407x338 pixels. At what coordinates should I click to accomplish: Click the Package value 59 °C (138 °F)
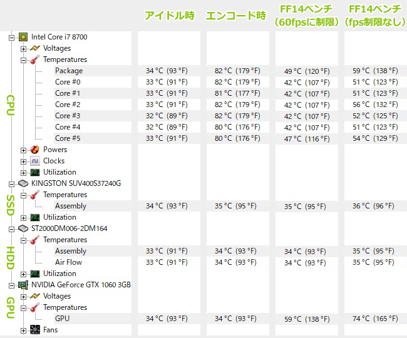point(375,71)
